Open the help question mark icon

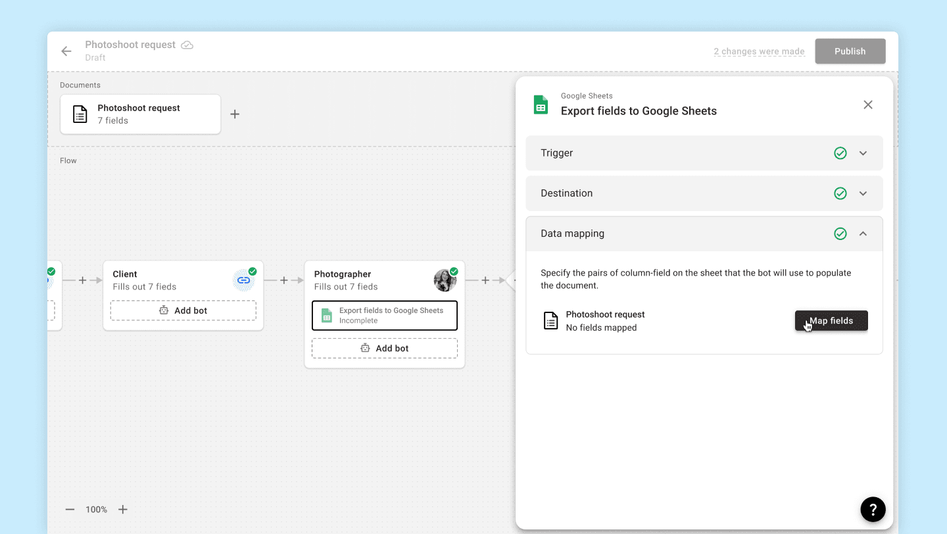[x=873, y=509]
